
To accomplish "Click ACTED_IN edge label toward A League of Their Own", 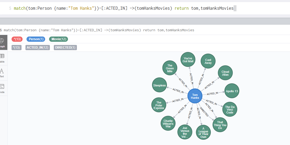I will (x=199, y=113).
